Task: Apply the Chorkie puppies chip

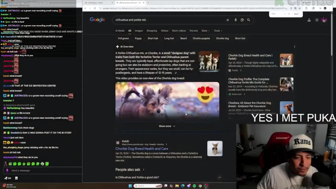Action: point(201,38)
